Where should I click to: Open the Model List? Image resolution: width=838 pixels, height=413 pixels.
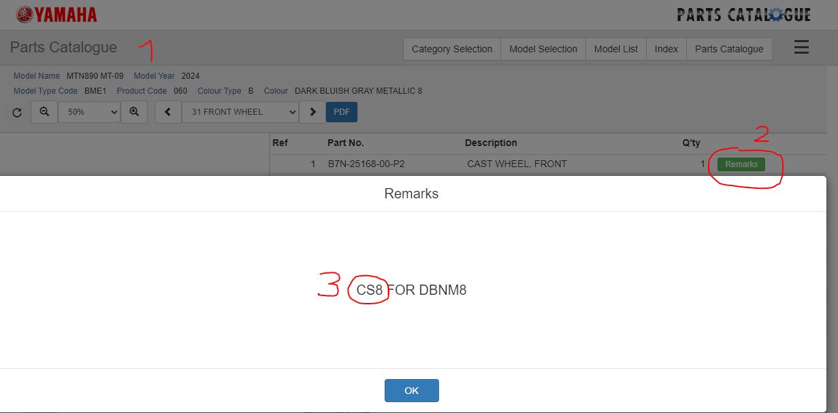(616, 49)
